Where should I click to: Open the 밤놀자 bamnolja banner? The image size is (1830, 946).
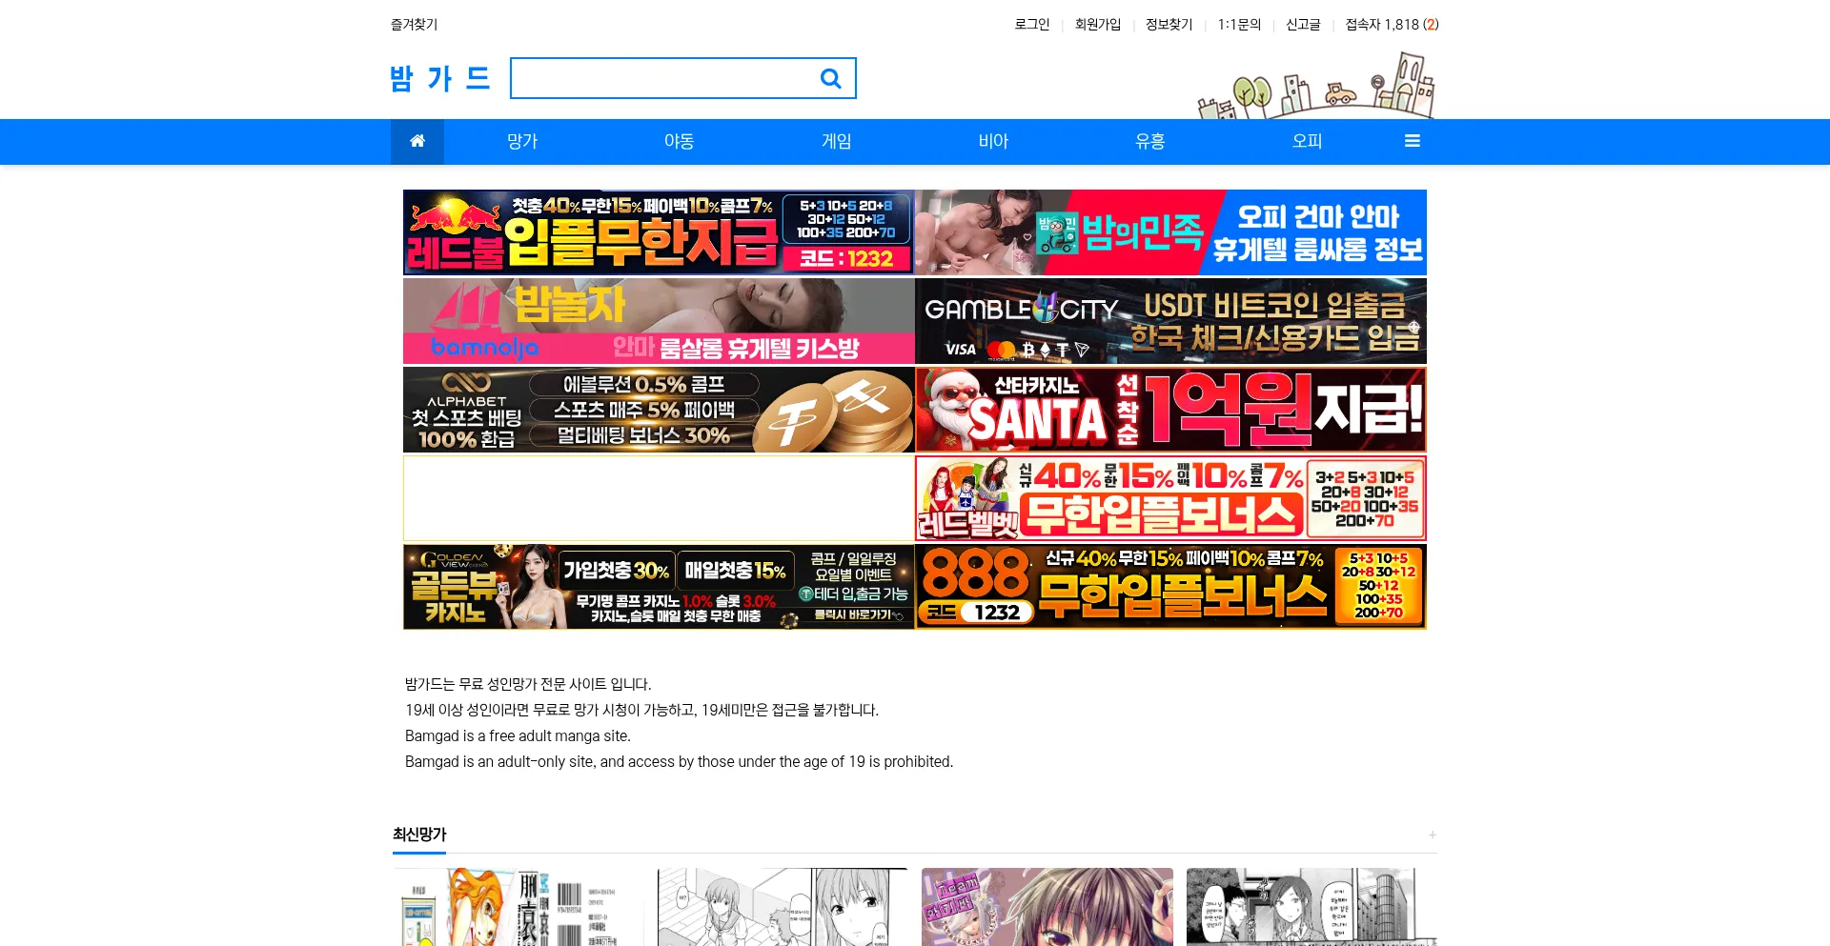tap(659, 321)
